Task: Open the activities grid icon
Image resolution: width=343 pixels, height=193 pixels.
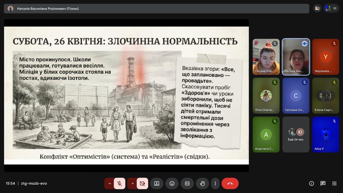Action: 334,183
